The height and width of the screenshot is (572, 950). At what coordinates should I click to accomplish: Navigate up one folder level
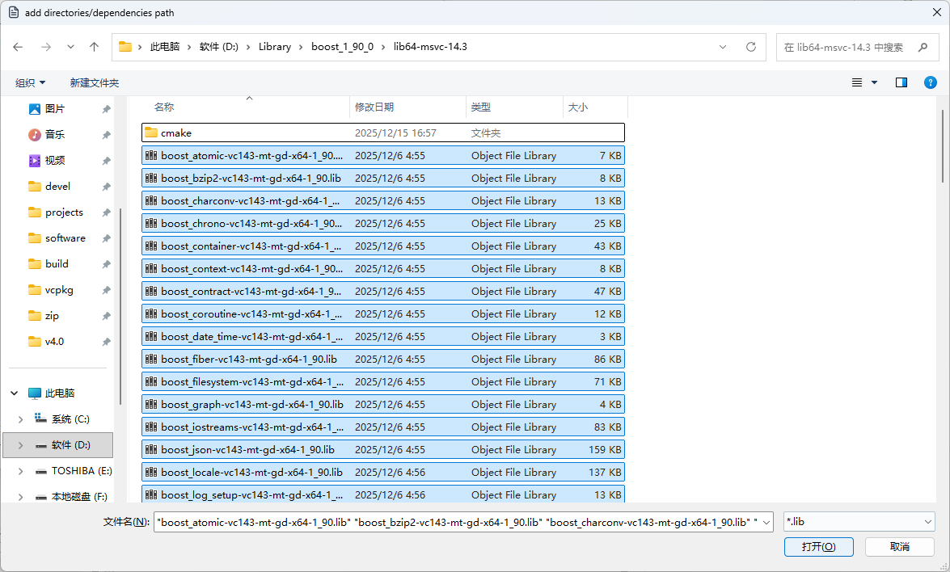tap(94, 46)
